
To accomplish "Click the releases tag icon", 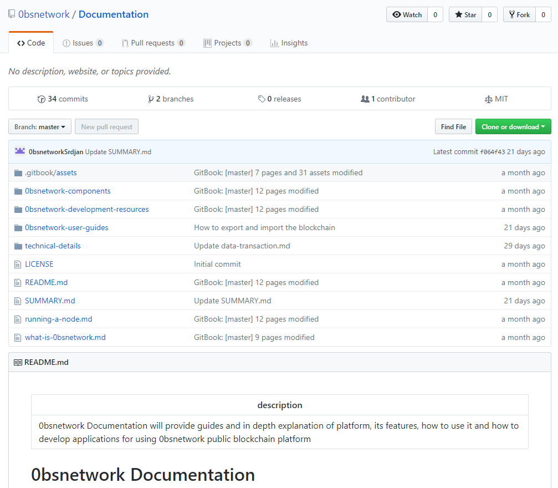I will (x=262, y=99).
